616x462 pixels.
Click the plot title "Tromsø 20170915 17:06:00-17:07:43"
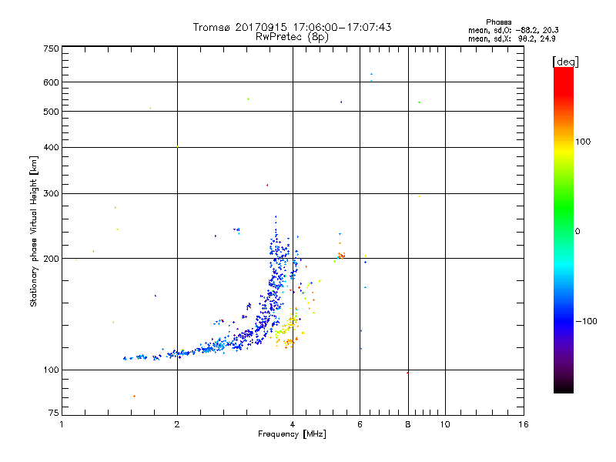point(292,27)
